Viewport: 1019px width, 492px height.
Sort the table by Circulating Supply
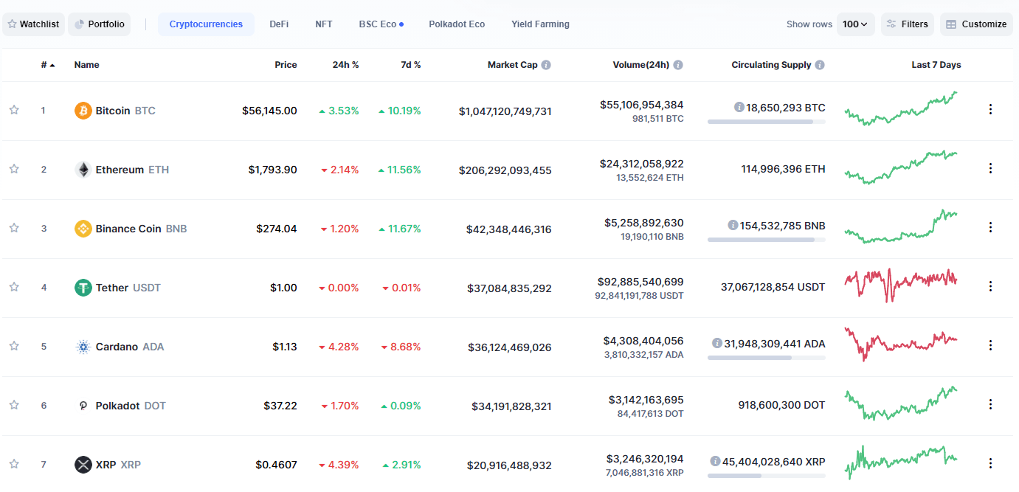click(x=771, y=65)
